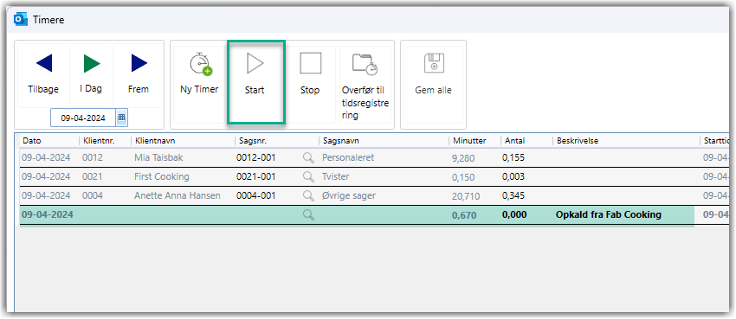Click magnifier in Anette Anna Hansen row
Image resolution: width=736 pixels, height=319 pixels.
[x=308, y=195]
